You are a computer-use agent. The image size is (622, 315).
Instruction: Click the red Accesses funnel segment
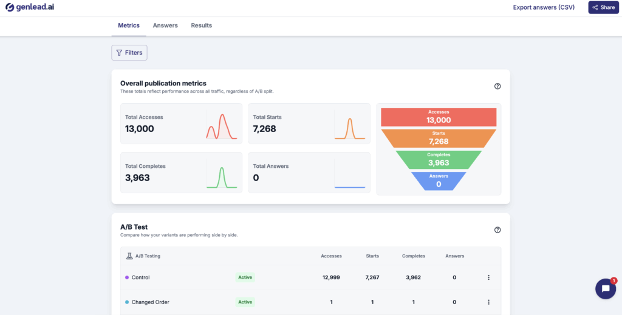pos(439,117)
